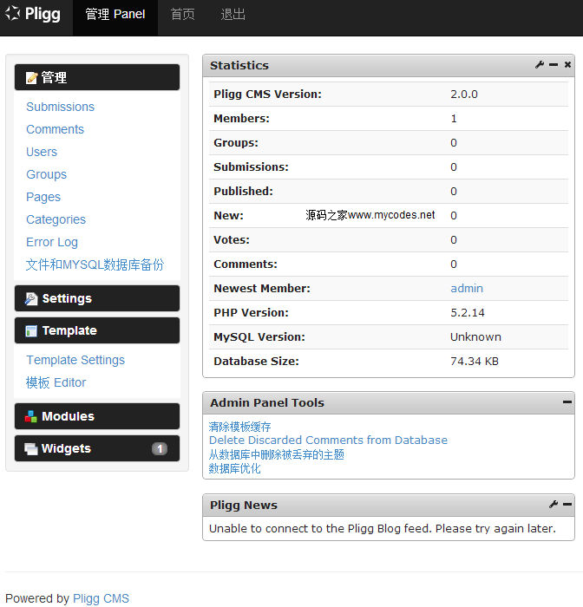Screen dimensions: 583x607
Task: Click the MySQL Version: label
Action: [259, 337]
